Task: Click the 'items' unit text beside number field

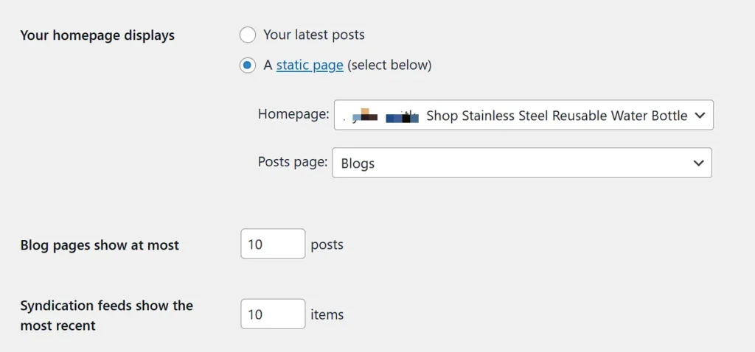Action: [x=327, y=314]
